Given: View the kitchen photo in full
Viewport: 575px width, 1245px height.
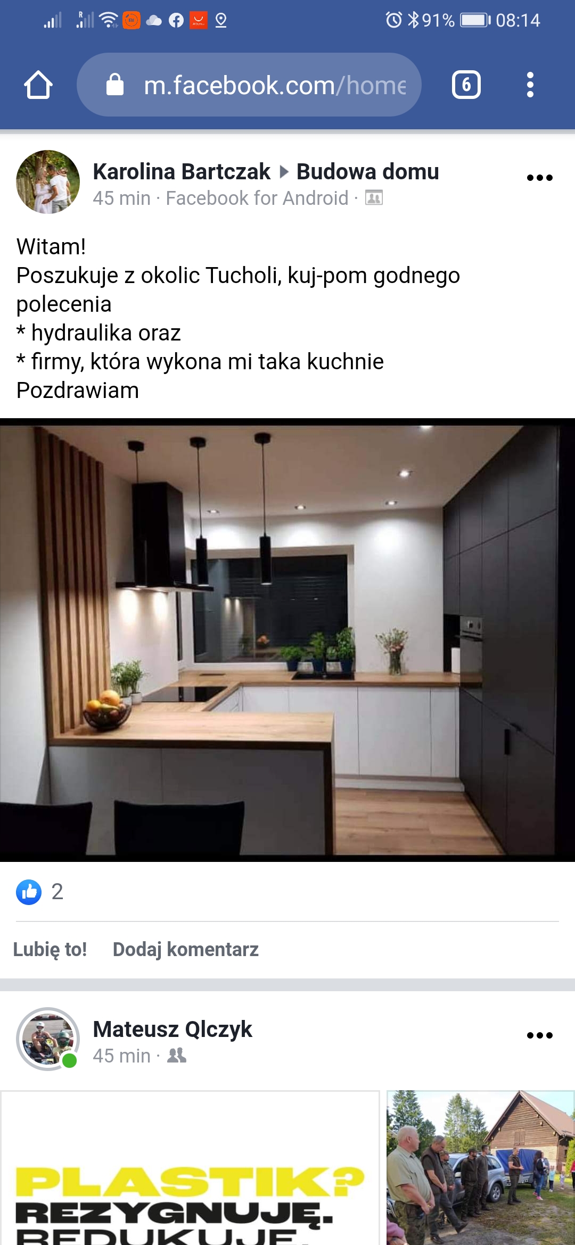Looking at the screenshot, I should (287, 640).
